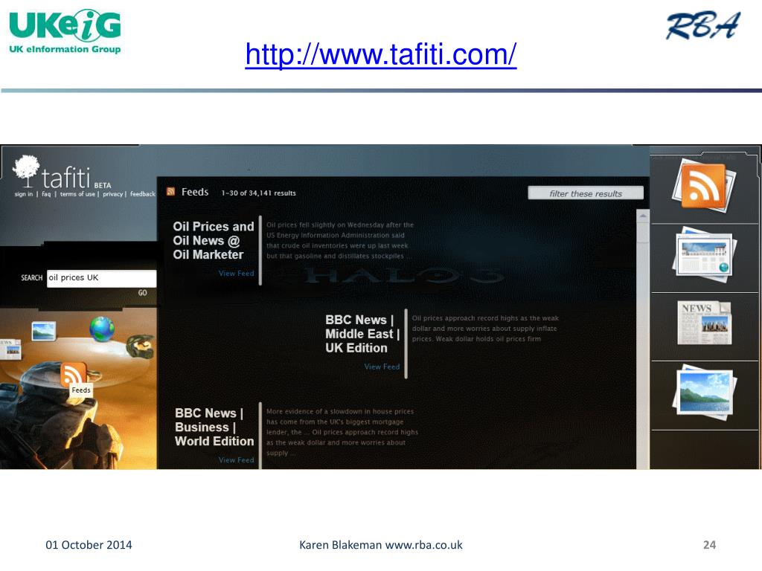Click the footer text 'Karen Blakeman www.rba.co.uk'
The width and height of the screenshot is (762, 571).
(x=380, y=545)
